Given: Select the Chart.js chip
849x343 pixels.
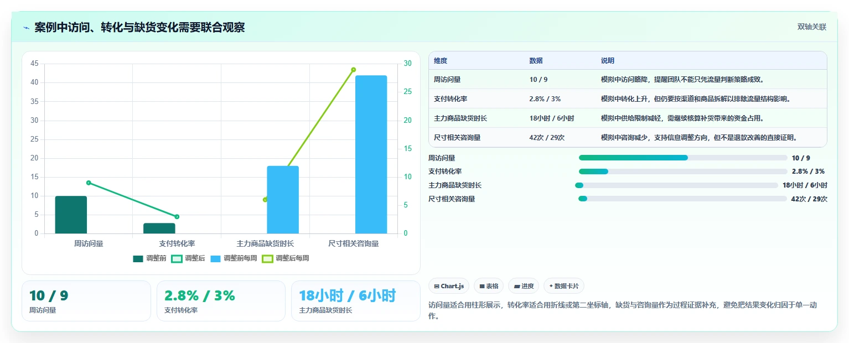Looking at the screenshot, I should coord(449,286).
